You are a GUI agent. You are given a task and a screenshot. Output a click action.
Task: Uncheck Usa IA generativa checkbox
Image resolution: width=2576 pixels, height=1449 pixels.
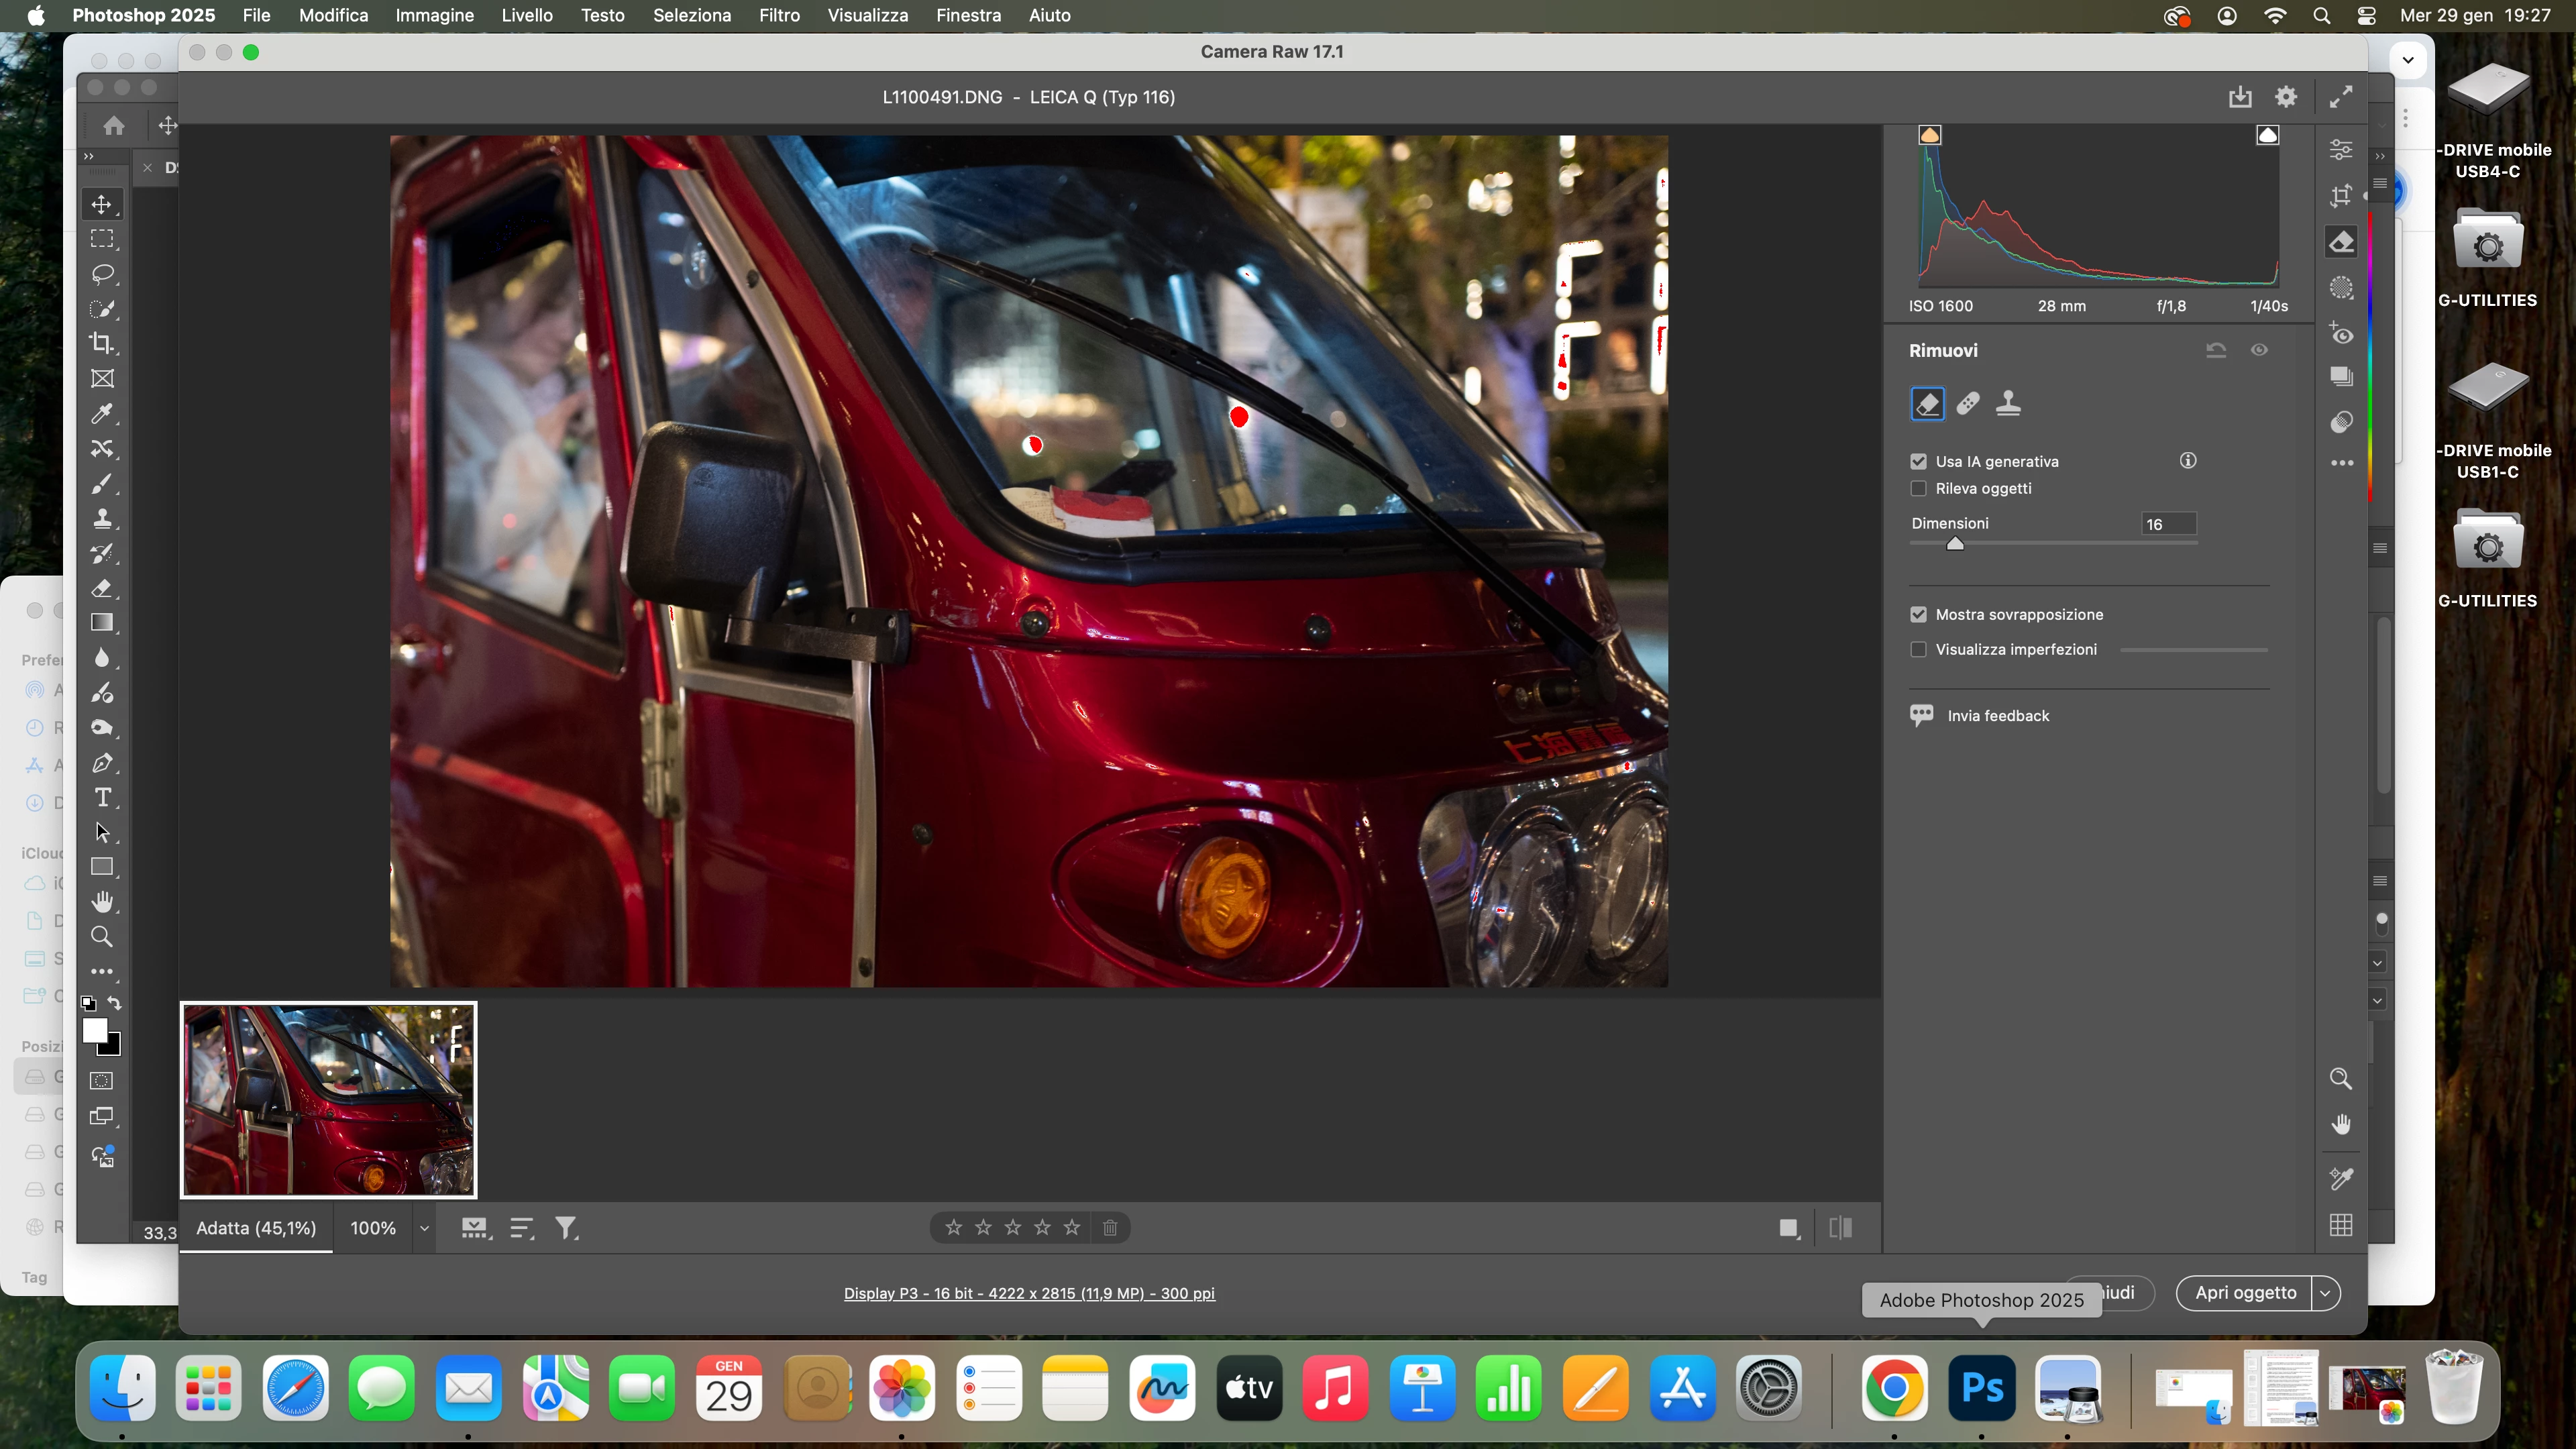1918,461
